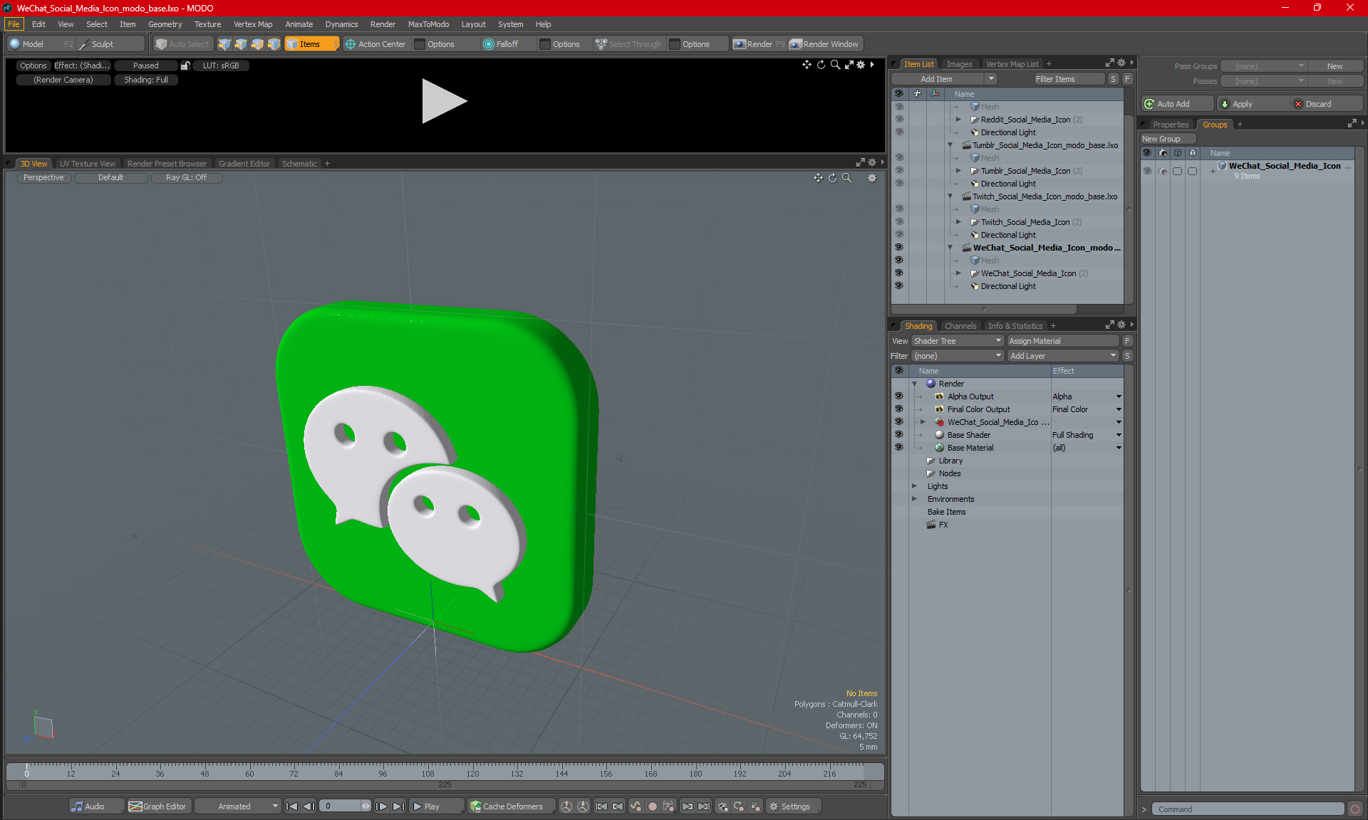Open Add Layer dropdown

(1063, 356)
